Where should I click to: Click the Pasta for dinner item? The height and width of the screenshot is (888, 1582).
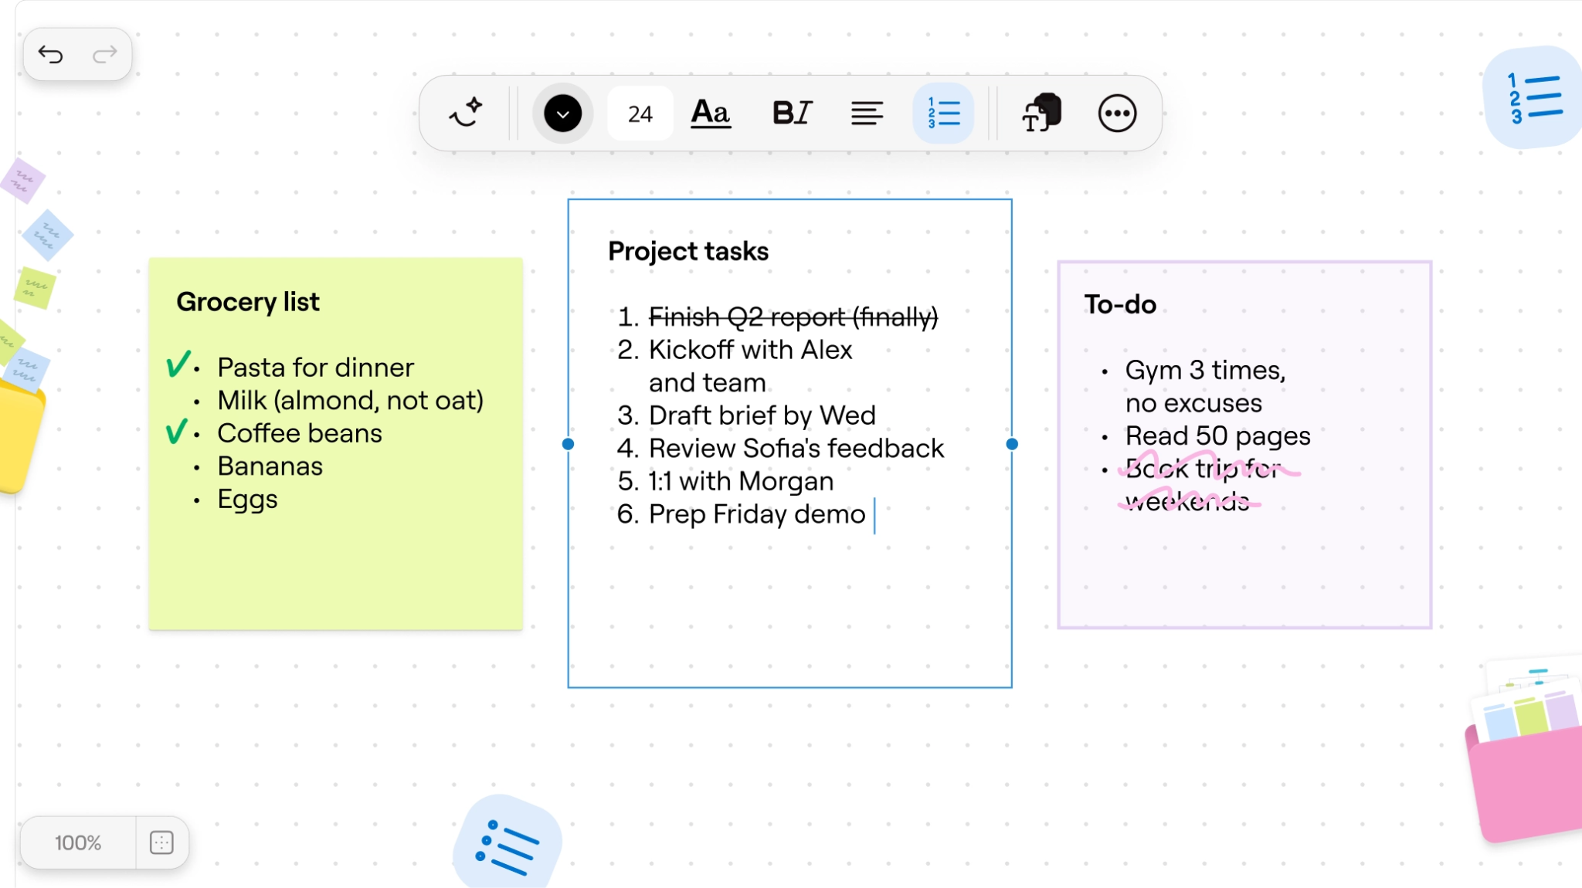pos(315,368)
